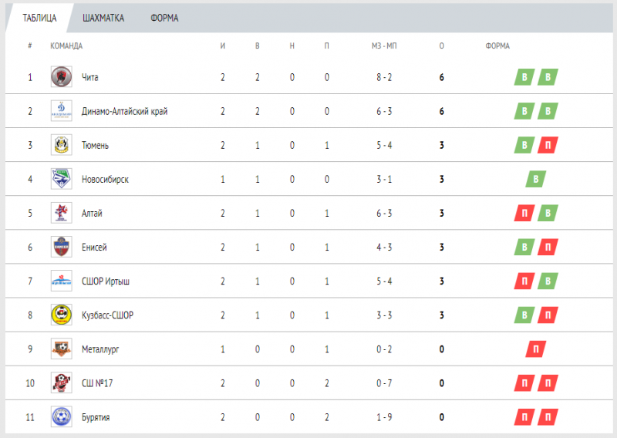Select the Таблица tab
The width and height of the screenshot is (617, 438).
pyautogui.click(x=39, y=19)
